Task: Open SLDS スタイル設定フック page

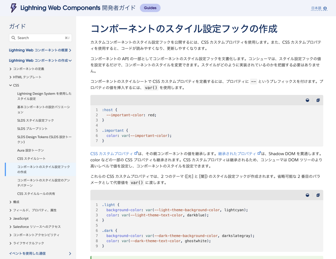Action: point(36,120)
